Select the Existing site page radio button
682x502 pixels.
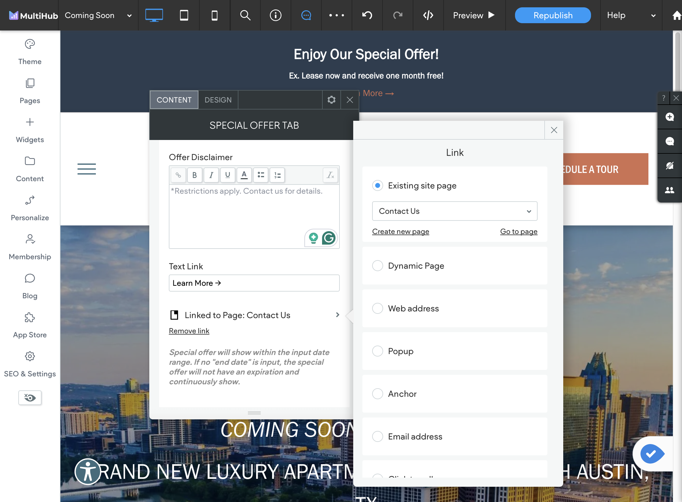click(x=378, y=185)
